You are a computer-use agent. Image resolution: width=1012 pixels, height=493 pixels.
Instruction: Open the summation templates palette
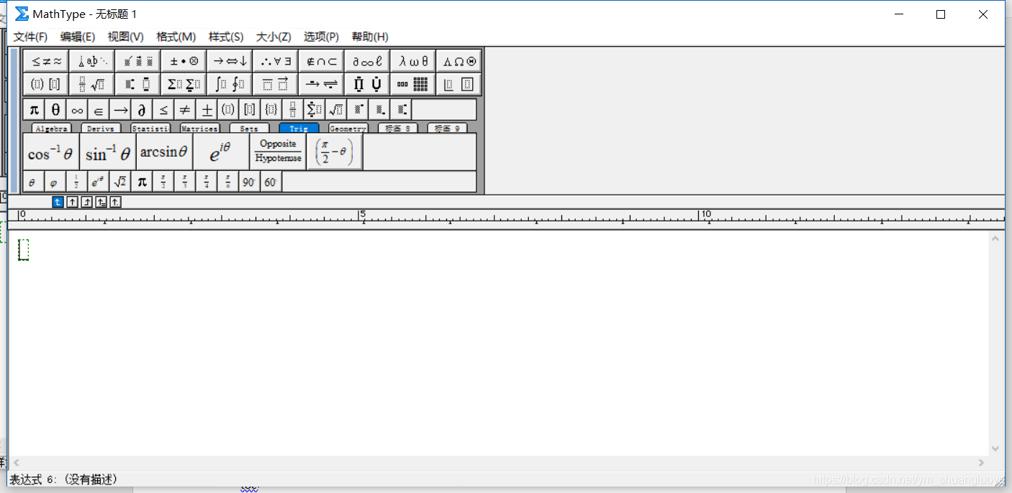(x=184, y=83)
